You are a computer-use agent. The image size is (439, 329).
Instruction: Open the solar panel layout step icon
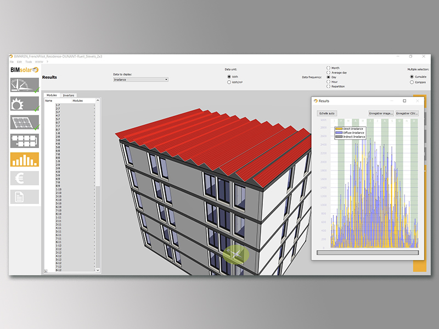25,122
